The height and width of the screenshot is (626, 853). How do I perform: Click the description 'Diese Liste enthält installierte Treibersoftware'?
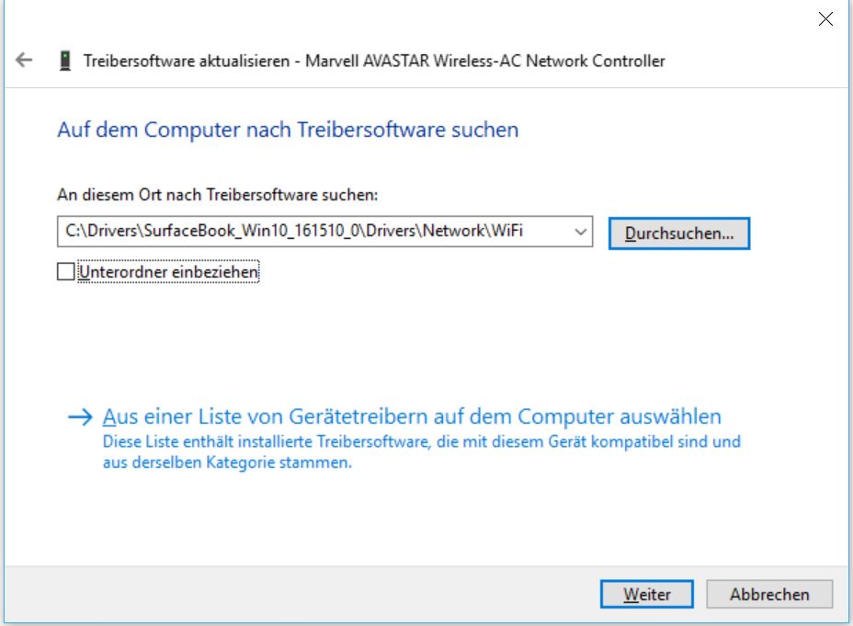pos(266,441)
